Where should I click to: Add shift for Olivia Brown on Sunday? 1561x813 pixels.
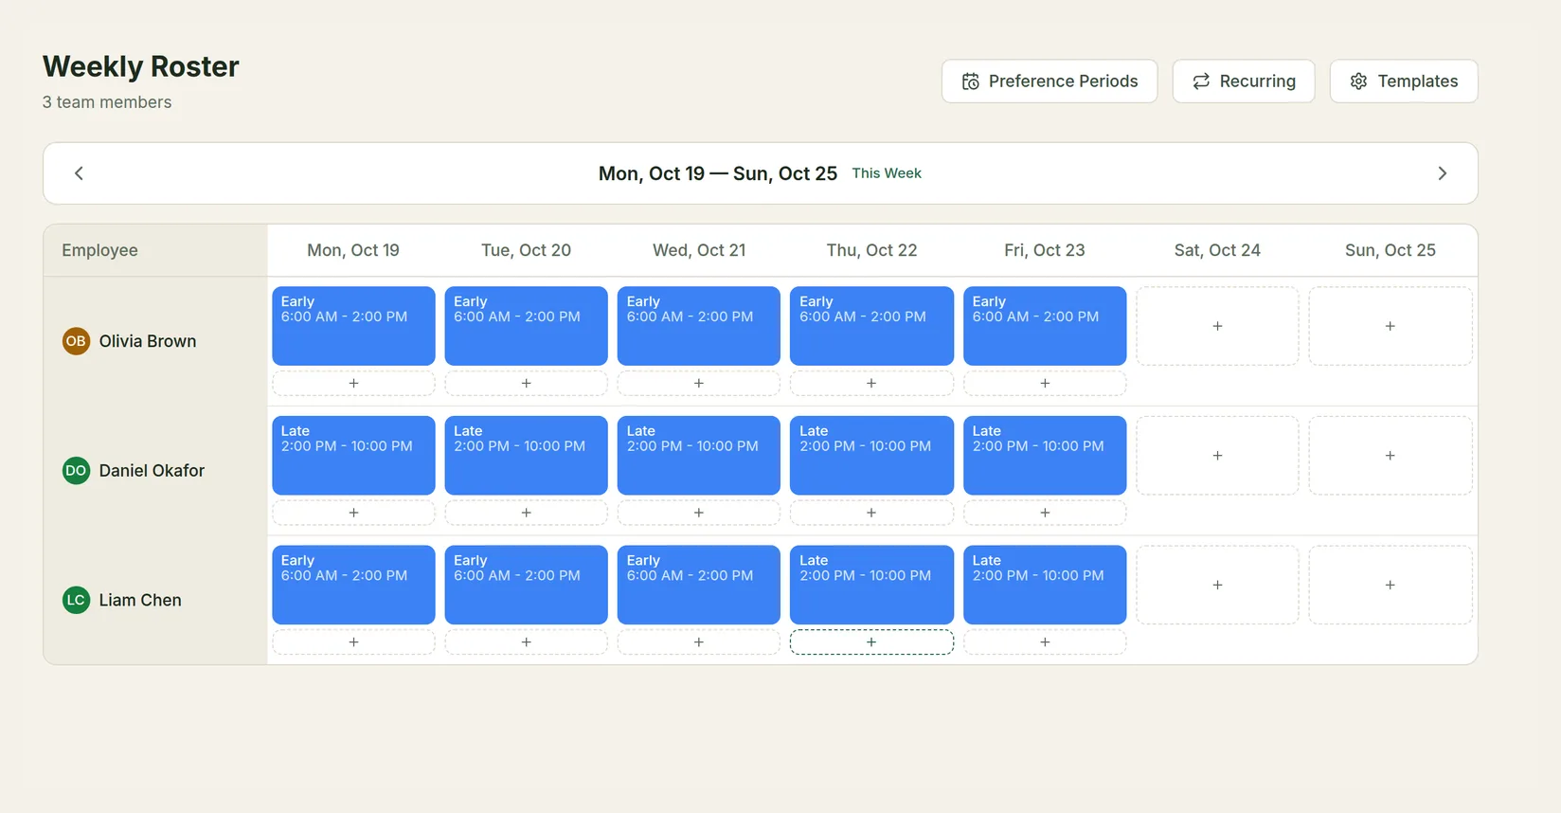point(1391,326)
